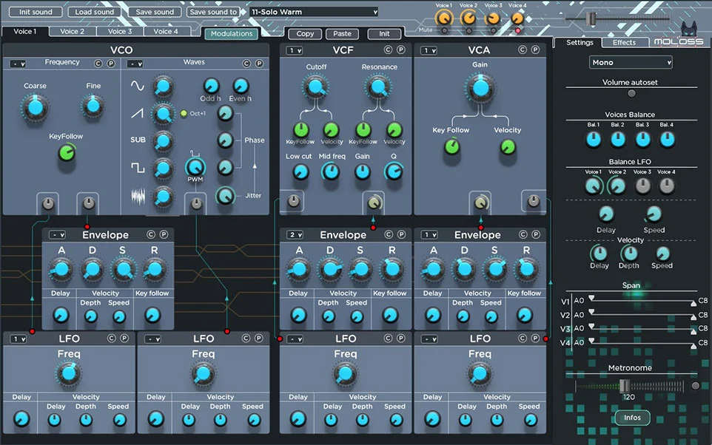The width and height of the screenshot is (712, 445).
Task: Click the Save sound button
Action: point(154,12)
